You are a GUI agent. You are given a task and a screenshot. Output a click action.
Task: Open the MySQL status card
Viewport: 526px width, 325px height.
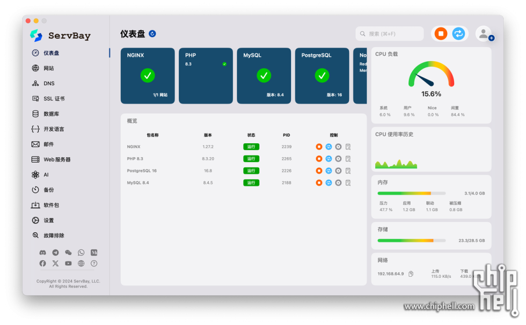point(264,76)
